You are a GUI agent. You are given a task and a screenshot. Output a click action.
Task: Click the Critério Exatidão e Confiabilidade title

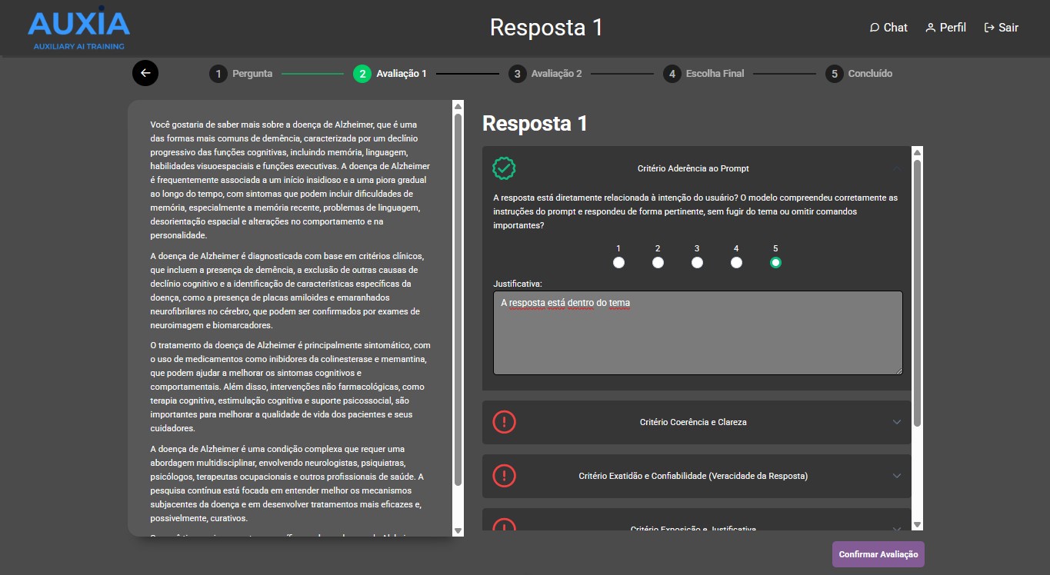(693, 476)
